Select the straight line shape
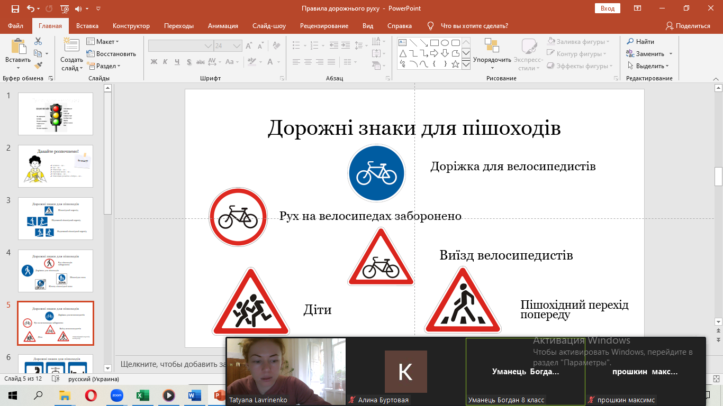 (413, 42)
